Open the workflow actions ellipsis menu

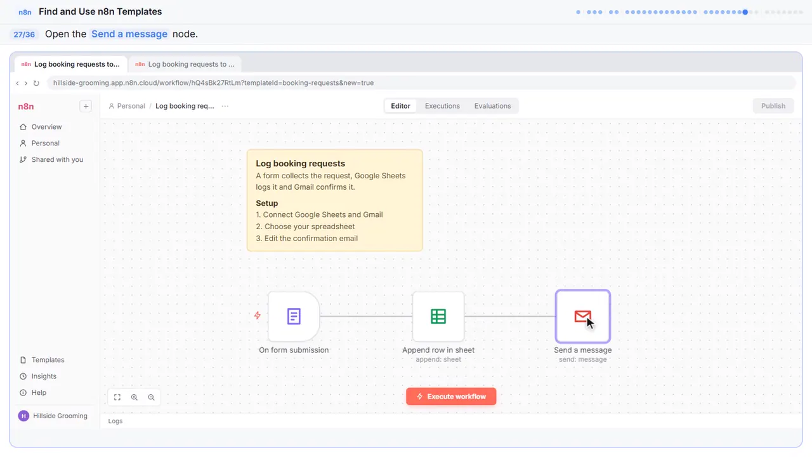click(x=225, y=106)
